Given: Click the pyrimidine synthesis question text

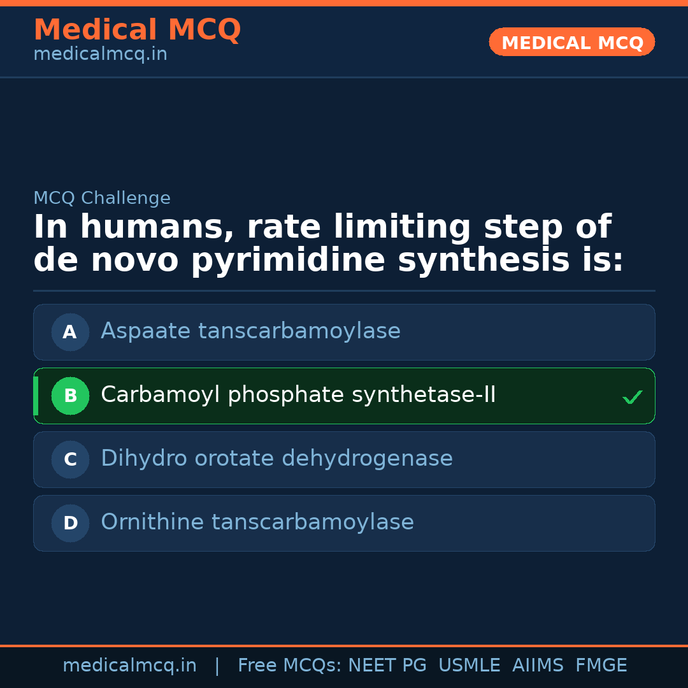Looking at the screenshot, I should [x=328, y=244].
